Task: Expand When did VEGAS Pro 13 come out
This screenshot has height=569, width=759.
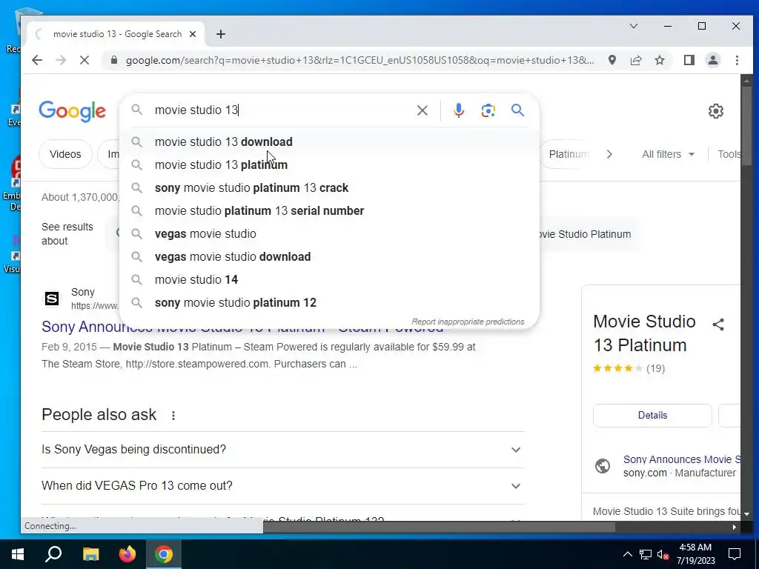Action: pyautogui.click(x=282, y=486)
